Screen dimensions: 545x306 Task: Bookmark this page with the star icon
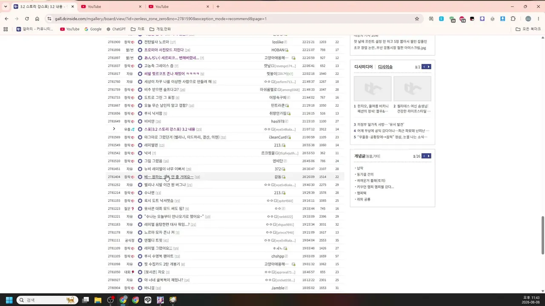pyautogui.click(x=417, y=19)
